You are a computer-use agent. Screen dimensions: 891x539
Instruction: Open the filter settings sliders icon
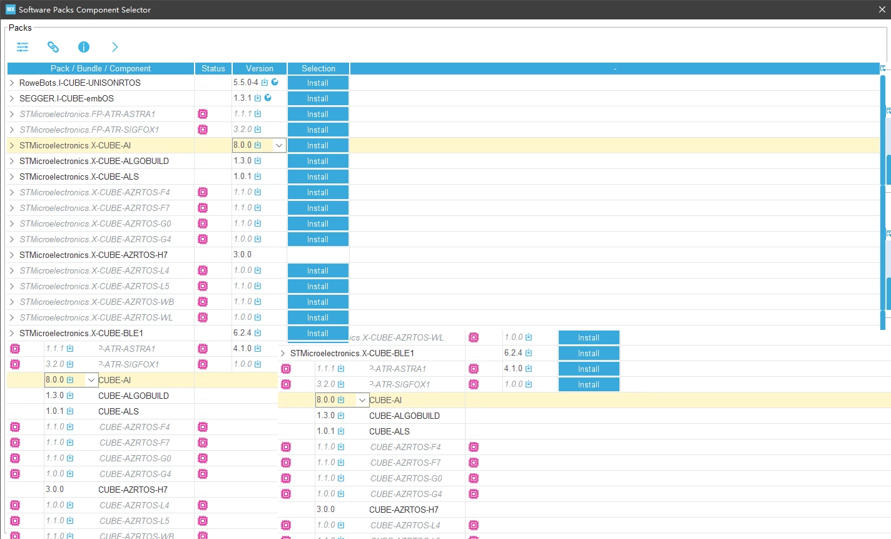click(x=23, y=47)
